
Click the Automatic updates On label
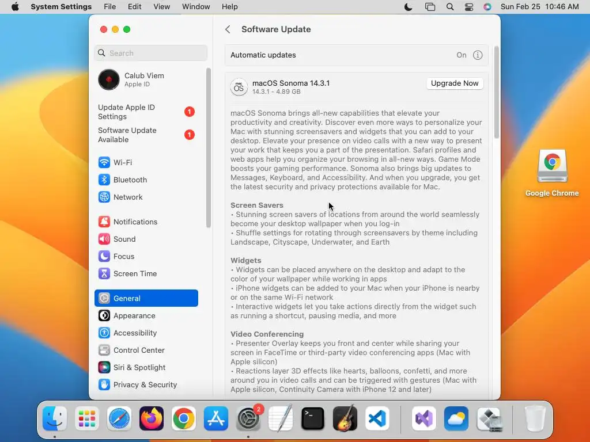click(x=462, y=55)
